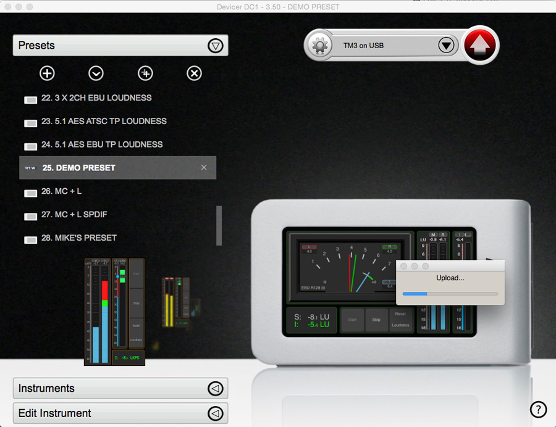Screen dimensions: 556x427
Task: Open help with the question mark icon
Action: tap(538, 409)
